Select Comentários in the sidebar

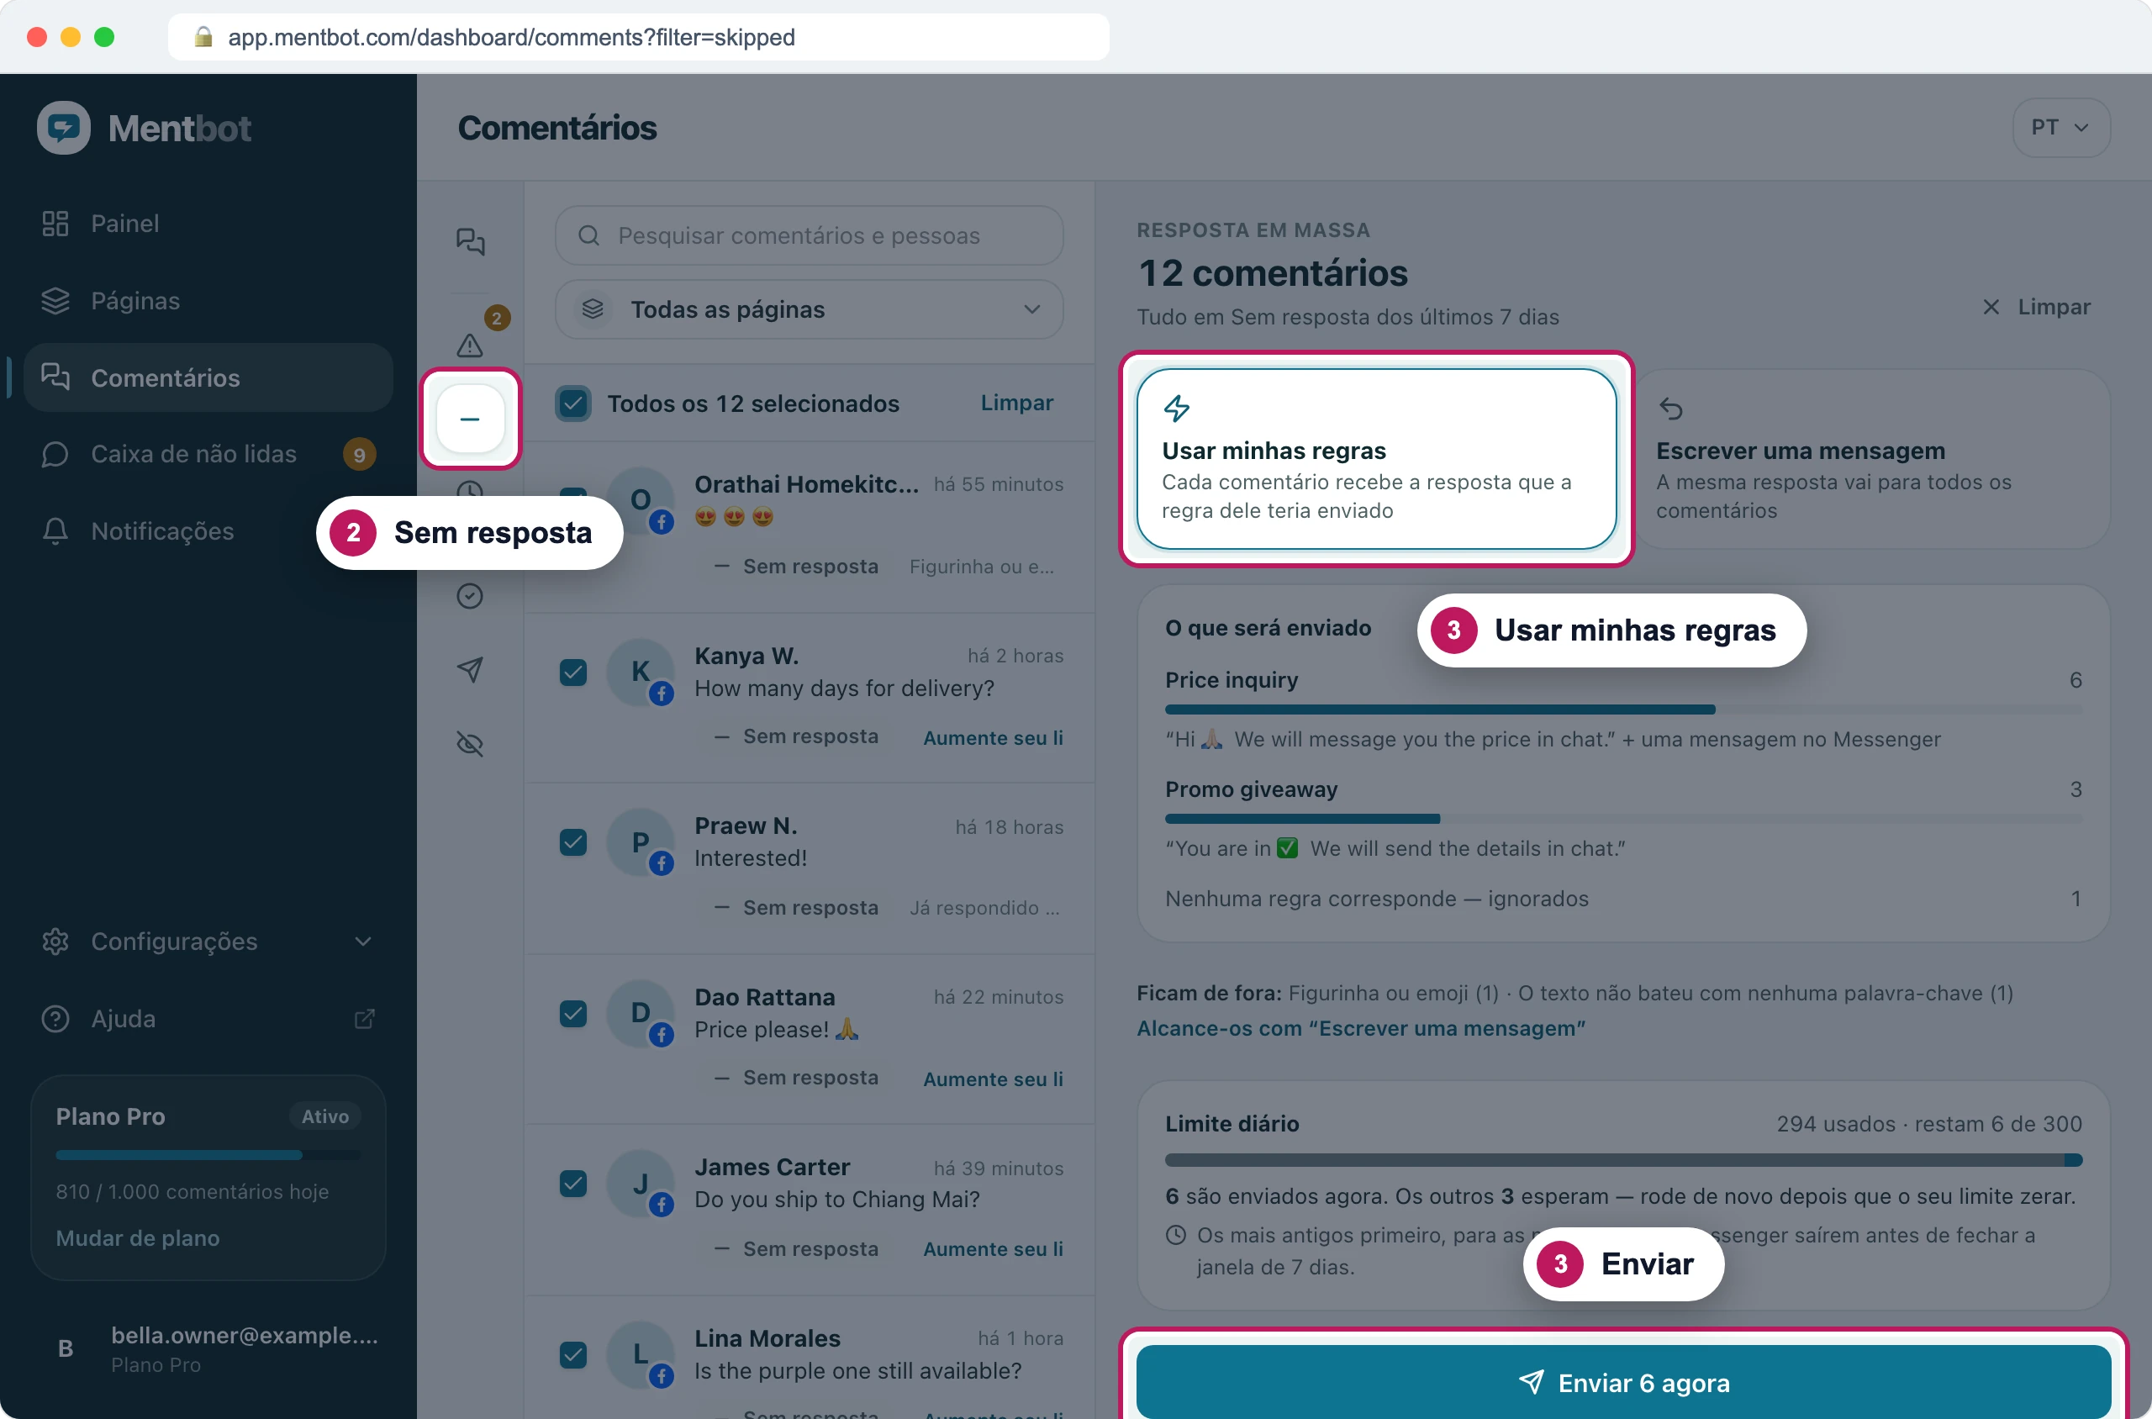208,377
